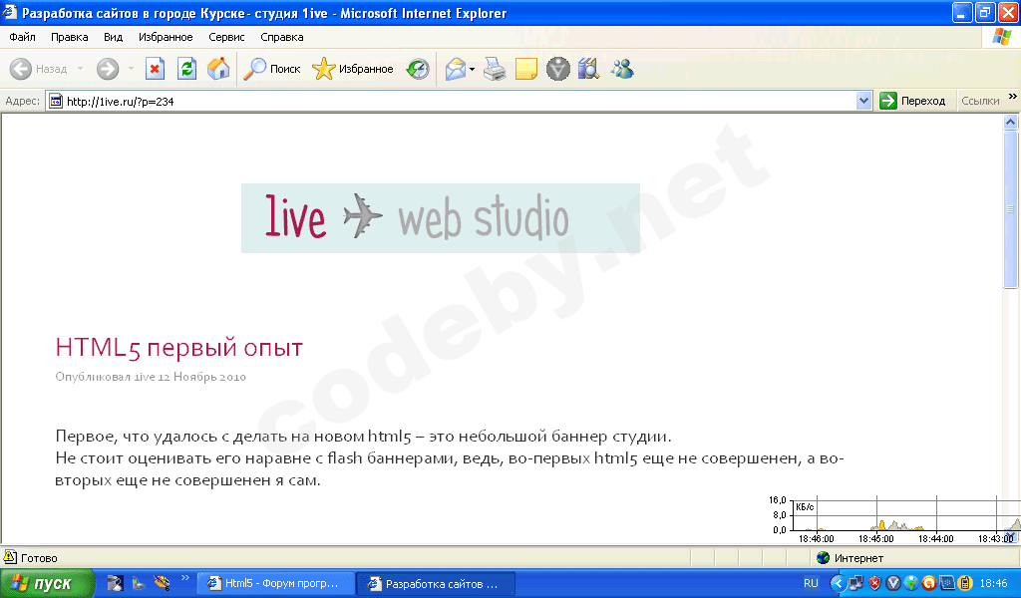1021x598 pixels.
Task: Click the scrollbar up arrow
Action: (x=1011, y=122)
